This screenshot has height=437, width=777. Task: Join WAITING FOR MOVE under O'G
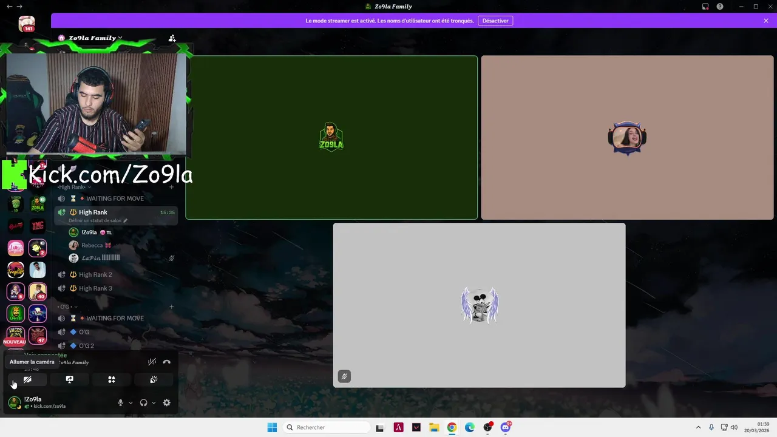(x=115, y=318)
